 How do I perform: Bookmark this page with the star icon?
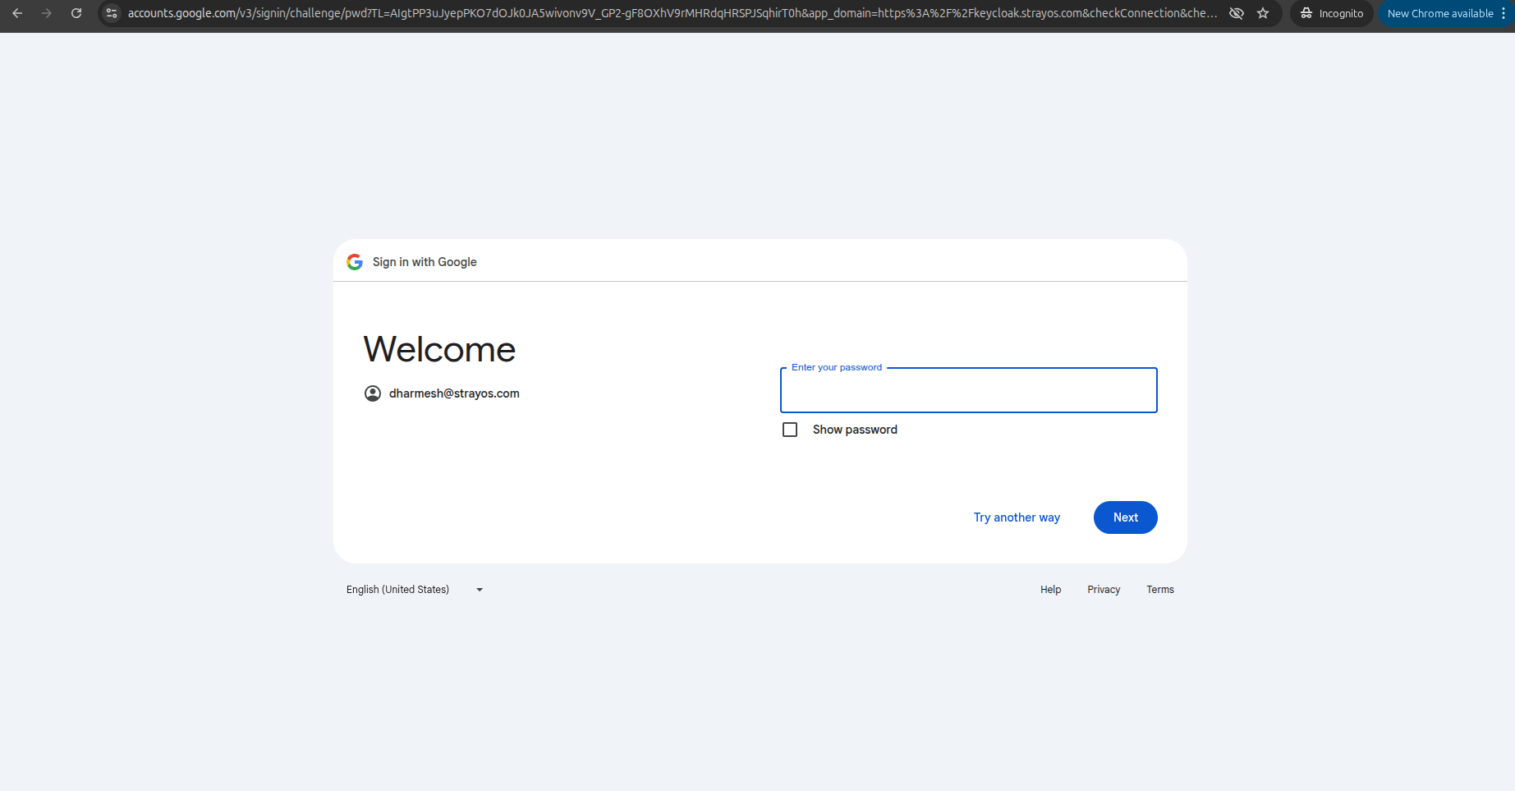1263,13
